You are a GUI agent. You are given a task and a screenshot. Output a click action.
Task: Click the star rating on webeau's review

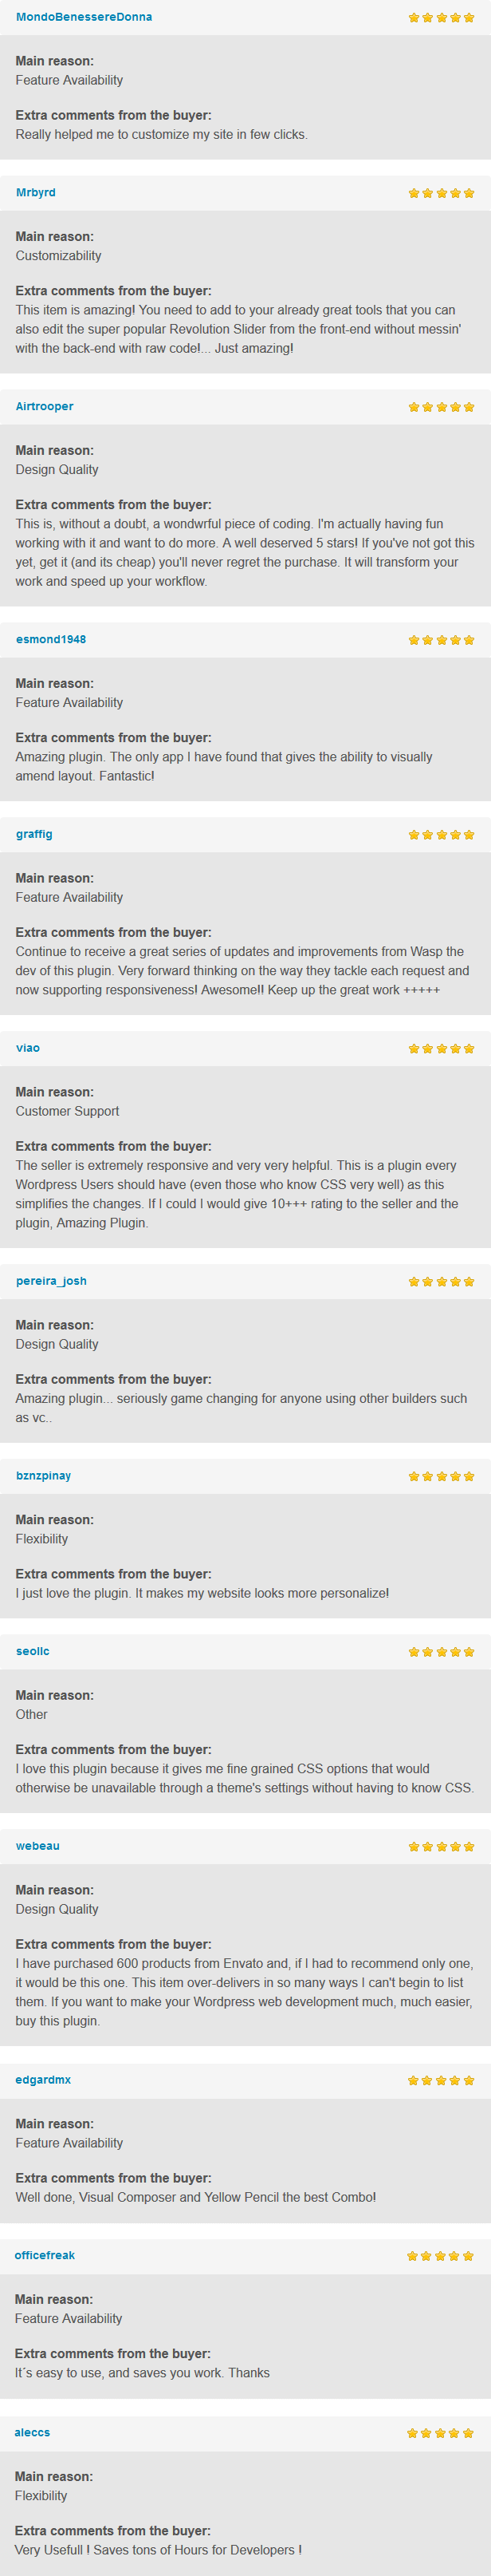441,1847
